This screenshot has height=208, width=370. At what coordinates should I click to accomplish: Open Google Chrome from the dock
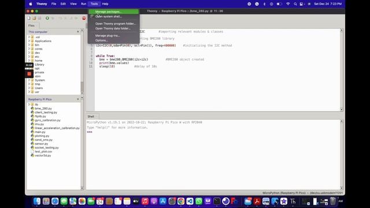click(x=181, y=201)
